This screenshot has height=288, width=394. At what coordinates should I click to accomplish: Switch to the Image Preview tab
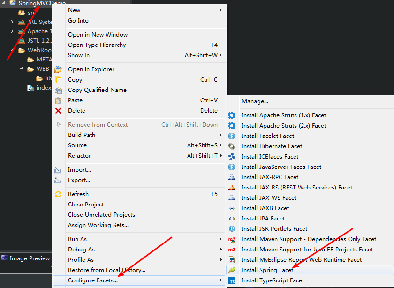26,258
